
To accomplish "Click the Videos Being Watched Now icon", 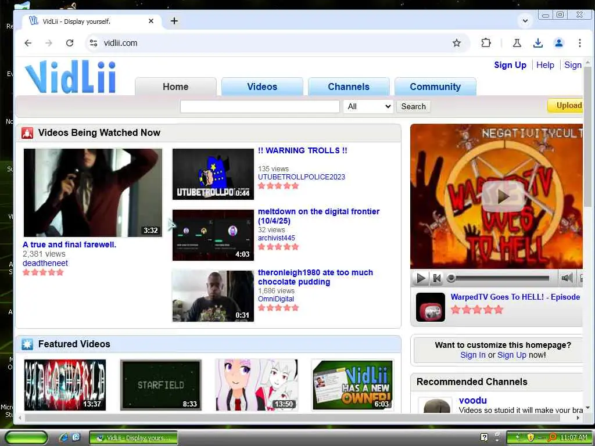I will click(x=27, y=133).
